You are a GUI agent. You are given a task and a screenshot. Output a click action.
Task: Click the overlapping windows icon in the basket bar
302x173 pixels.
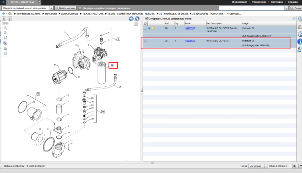[295, 166]
